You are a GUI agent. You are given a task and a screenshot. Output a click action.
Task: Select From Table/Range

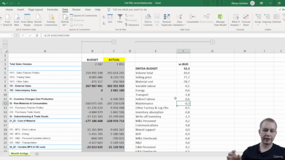(x=27, y=20)
